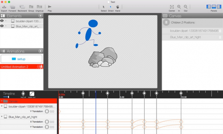Image resolution: width=223 pixels, height=134 pixels.
Task: Hide the boulder-clipart element
Action: (2, 21)
